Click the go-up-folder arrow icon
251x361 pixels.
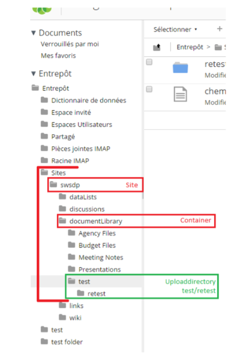157,47
